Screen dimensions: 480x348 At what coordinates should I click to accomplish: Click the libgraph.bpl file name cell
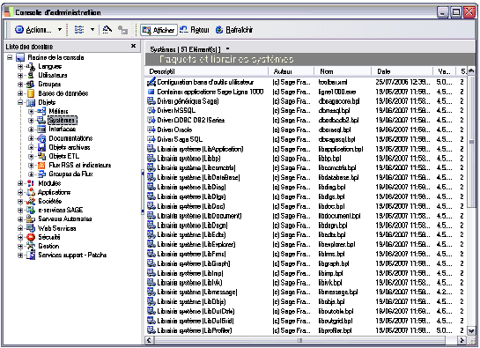point(334,263)
